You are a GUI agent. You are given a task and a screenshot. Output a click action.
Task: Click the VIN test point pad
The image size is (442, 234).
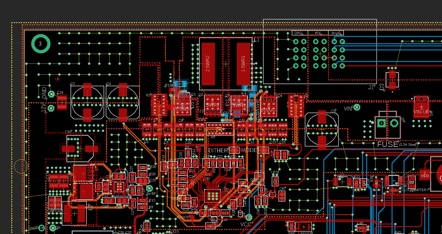[357, 107]
